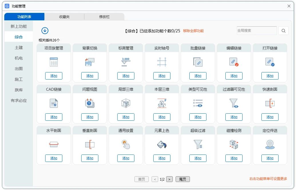Focus the 全局搜索 search field
Image resolution: width=296 pixels, height=190 pixels.
[x=257, y=31]
